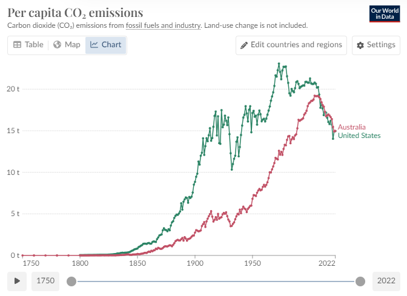Click the Settings gear icon
This screenshot has width=407, height=296.
360,45
